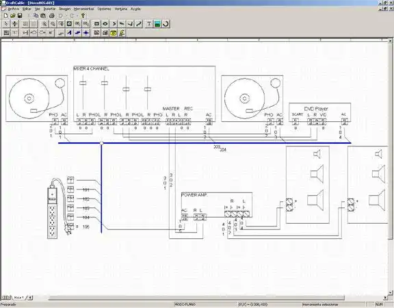Viewport: 394px width, 308px height.
Task: Click the blue diagonal cable tool icon
Action: coord(69,33)
